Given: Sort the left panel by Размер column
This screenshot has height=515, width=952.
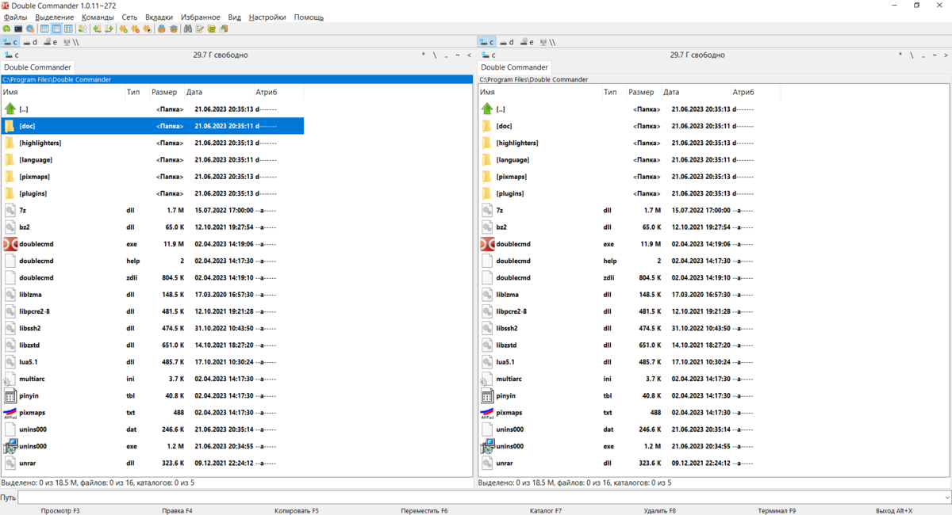Looking at the screenshot, I should [x=167, y=92].
